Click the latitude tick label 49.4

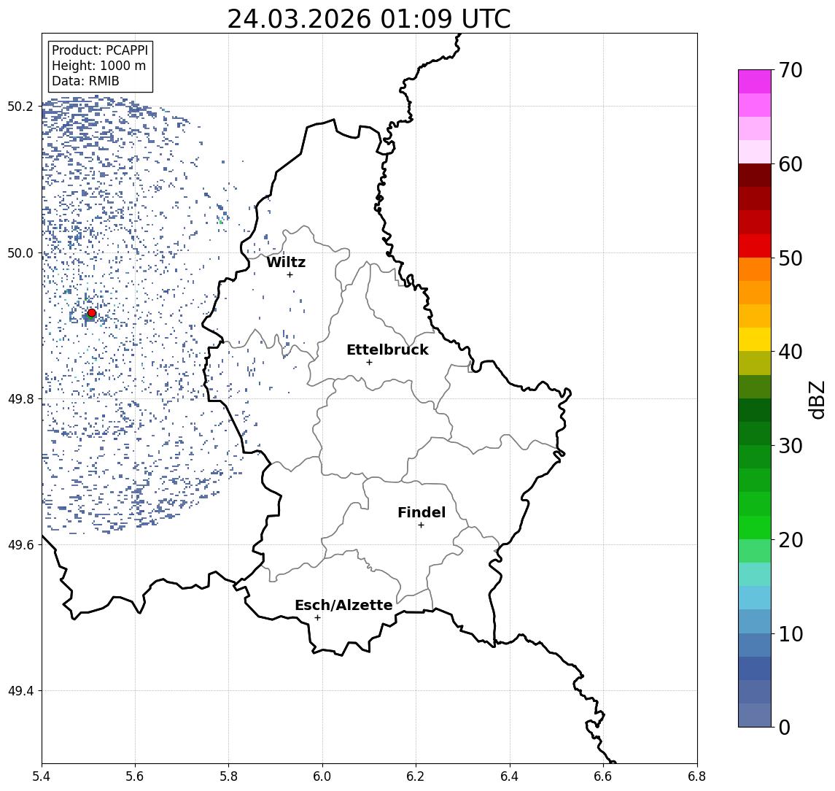coord(20,691)
